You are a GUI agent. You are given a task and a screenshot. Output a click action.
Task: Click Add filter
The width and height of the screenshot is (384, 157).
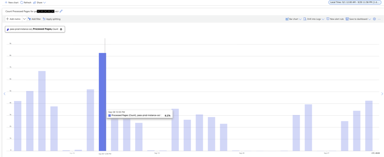pyautogui.click(x=34, y=19)
